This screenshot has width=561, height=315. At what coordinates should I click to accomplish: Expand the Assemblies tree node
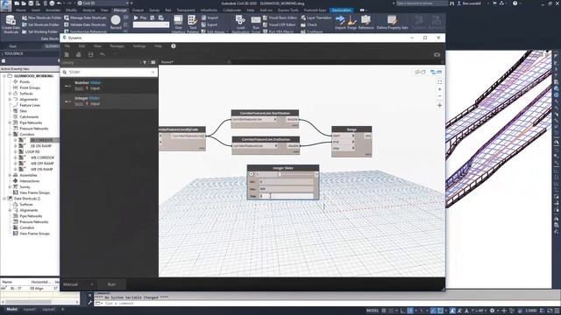point(10,175)
